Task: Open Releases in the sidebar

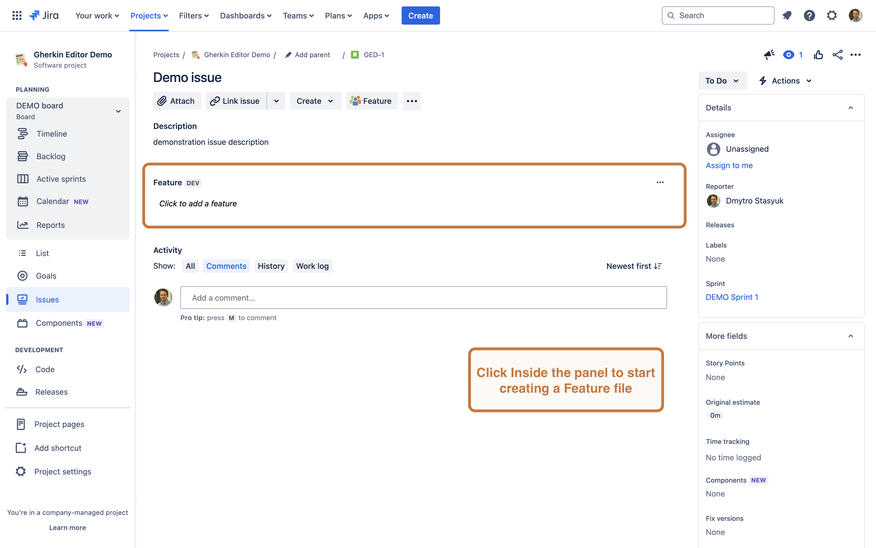Action: point(68,392)
